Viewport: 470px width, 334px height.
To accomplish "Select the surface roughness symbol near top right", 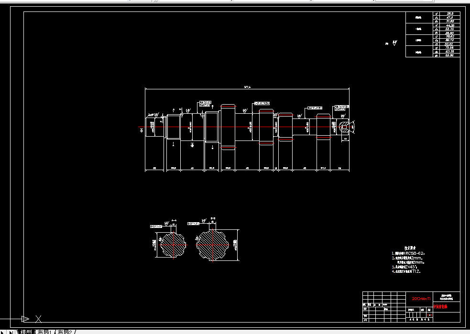I will [394, 43].
